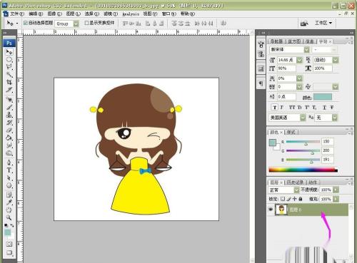Toggle lock image pixels brush icon

(288, 199)
